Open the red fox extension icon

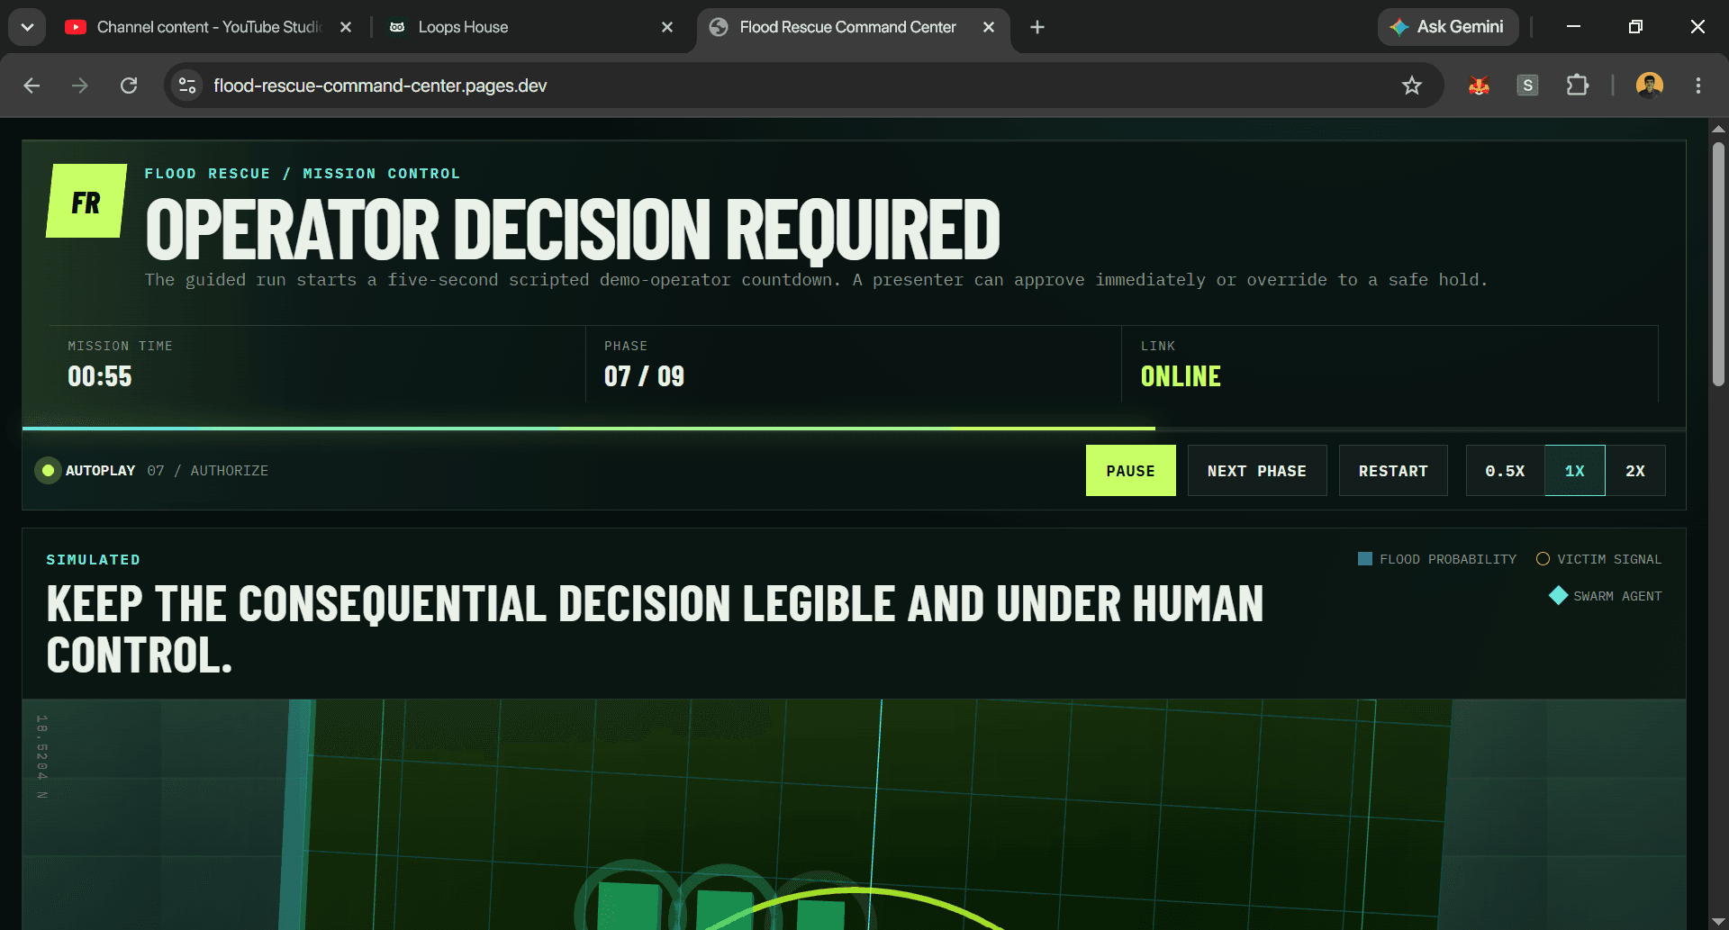coord(1479,86)
